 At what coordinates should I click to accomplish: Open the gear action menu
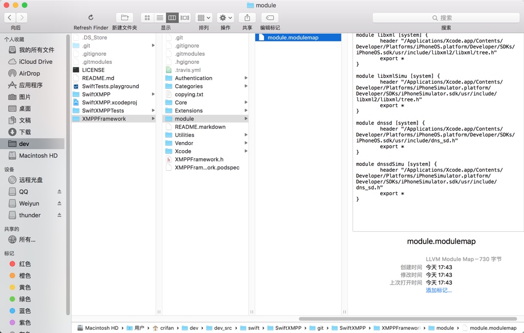225,17
